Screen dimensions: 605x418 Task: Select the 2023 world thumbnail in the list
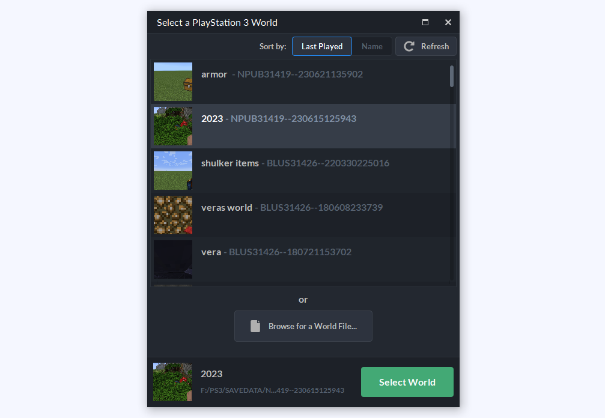click(x=173, y=126)
